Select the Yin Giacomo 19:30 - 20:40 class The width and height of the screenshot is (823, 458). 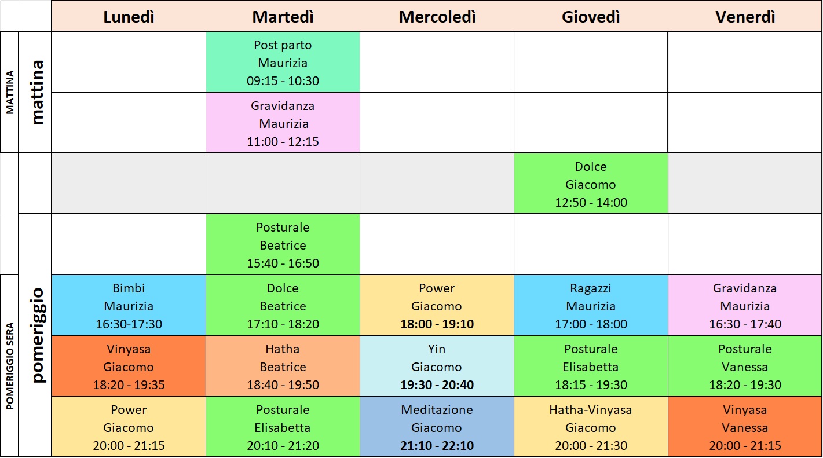(x=437, y=366)
